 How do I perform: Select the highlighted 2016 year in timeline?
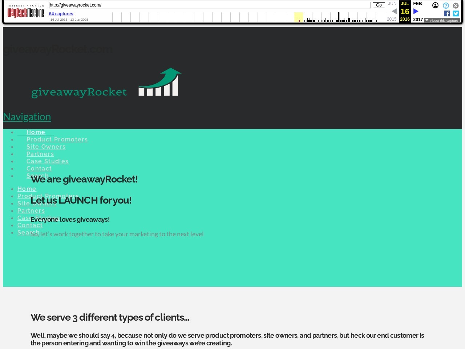(298, 17)
